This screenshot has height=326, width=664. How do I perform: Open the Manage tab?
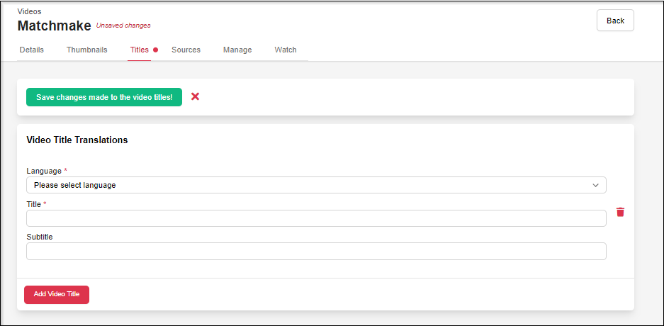point(237,50)
